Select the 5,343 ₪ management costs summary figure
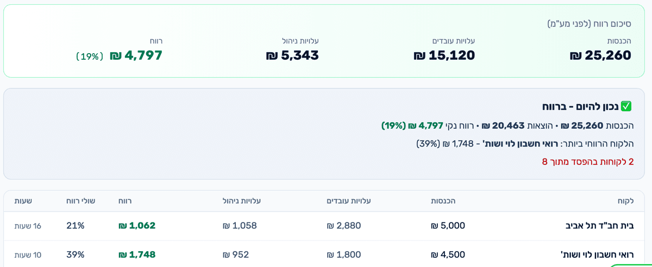 (292, 55)
